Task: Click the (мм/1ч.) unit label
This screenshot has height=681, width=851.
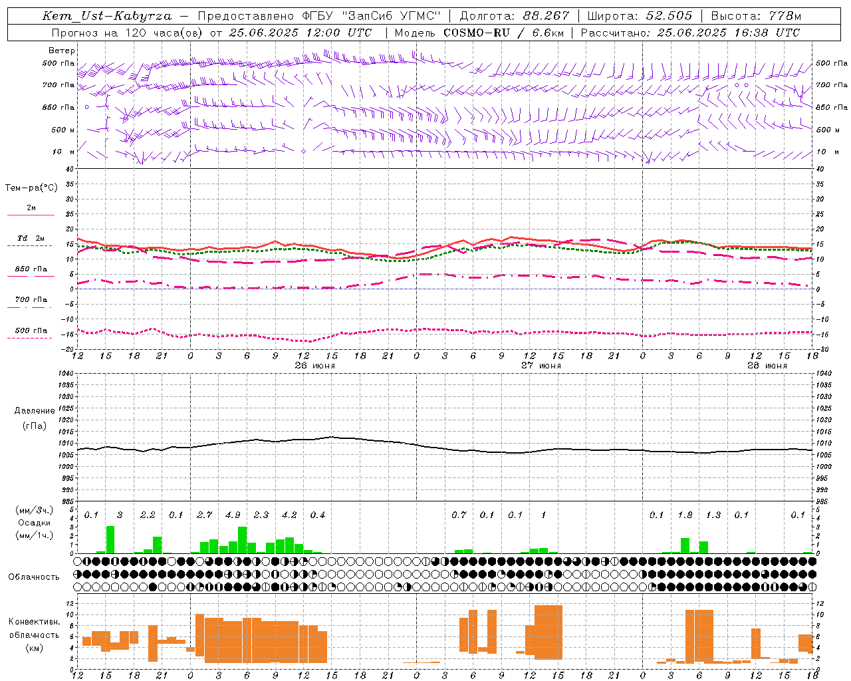Action: click(x=35, y=535)
